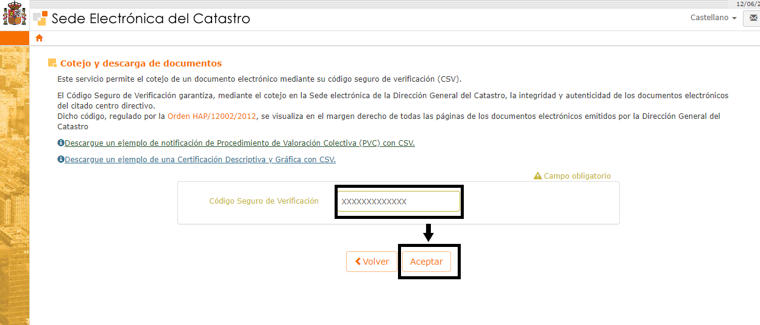Click the orange Catastro squares logo
The height and width of the screenshot is (325, 760).
pos(40,18)
